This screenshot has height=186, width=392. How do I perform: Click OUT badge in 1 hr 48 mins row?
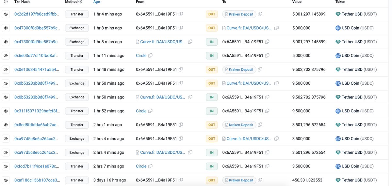[212, 70]
